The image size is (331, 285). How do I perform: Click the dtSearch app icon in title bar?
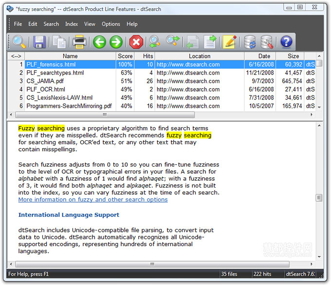click(10, 9)
